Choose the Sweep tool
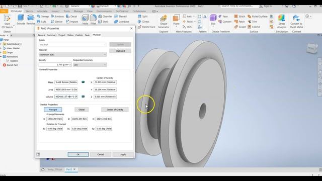This screenshot has height=181, width=322. coord(43,16)
